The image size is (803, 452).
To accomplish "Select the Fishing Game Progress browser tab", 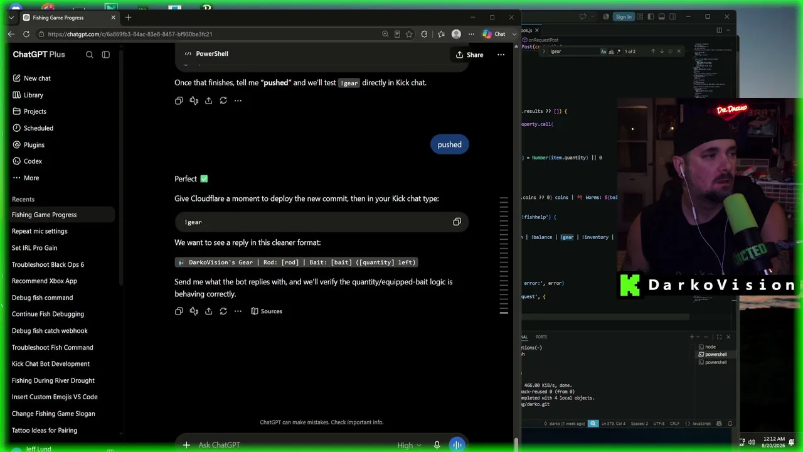I will click(68, 18).
